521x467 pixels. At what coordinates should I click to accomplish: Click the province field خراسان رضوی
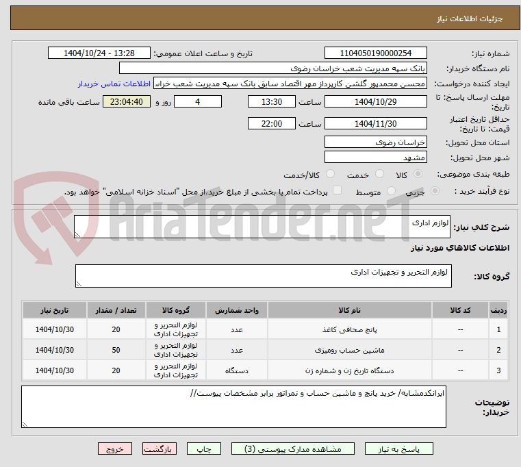click(375, 142)
